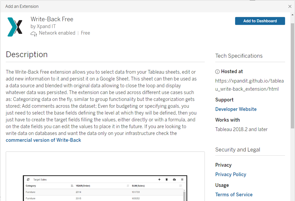Click the Add to Dashboard button
Screen dimensions: 295x201
pos(260,21)
